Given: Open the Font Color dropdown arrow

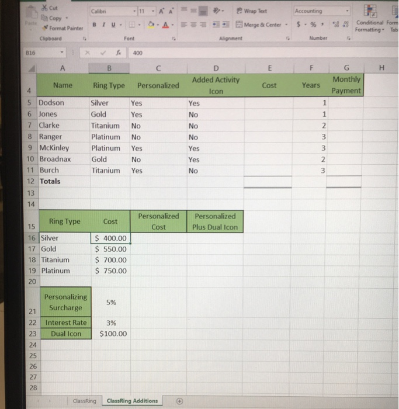Looking at the screenshot, I should coord(173,25).
